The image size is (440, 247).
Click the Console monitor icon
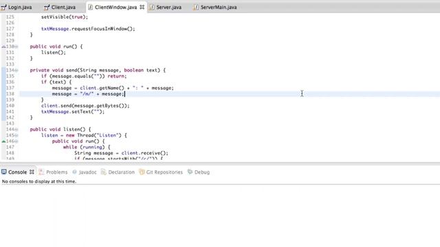coord(4,172)
